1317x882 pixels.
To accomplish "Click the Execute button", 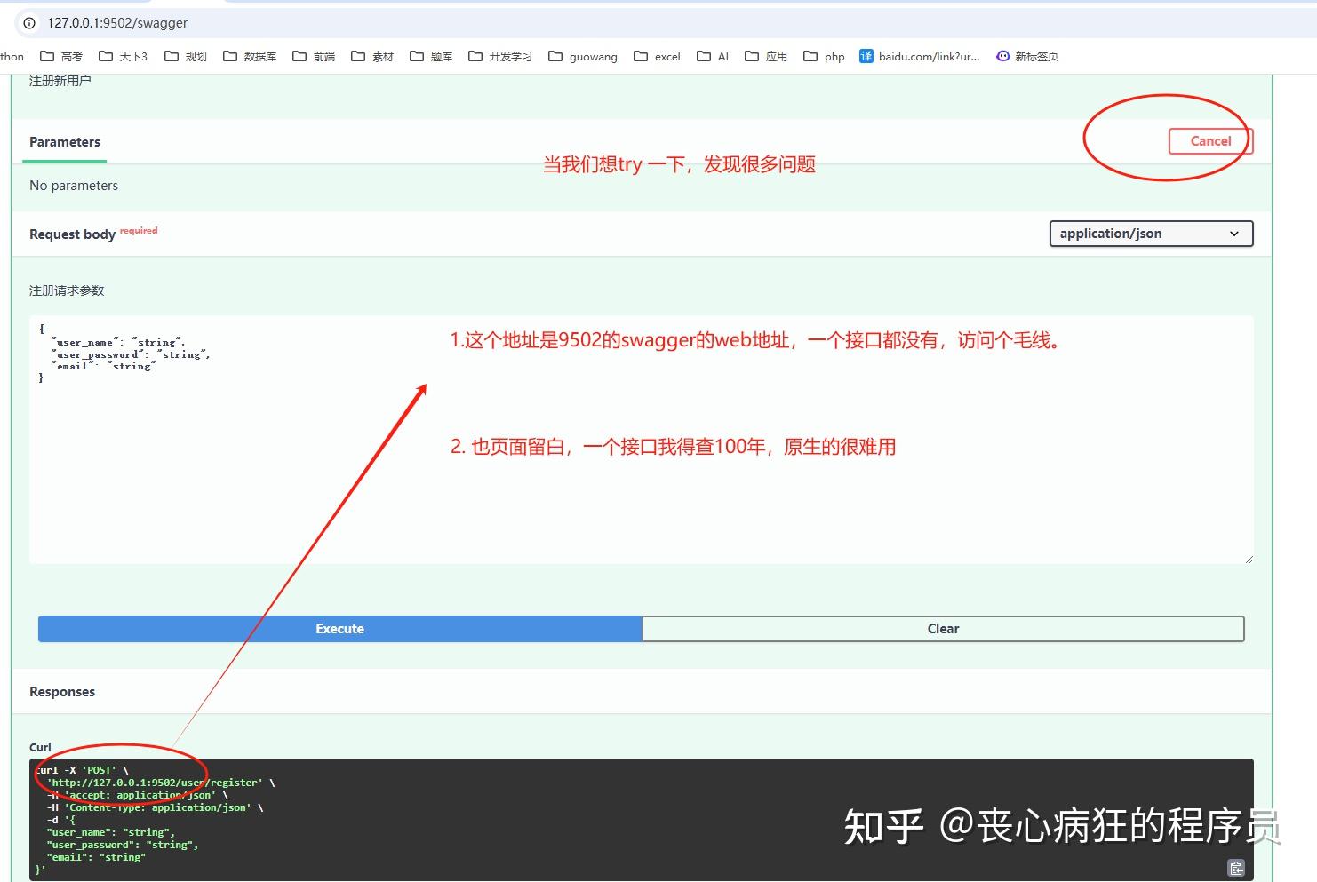I will [x=339, y=629].
